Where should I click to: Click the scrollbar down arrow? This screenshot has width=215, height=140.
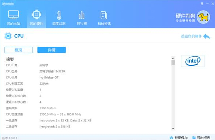click(173, 128)
